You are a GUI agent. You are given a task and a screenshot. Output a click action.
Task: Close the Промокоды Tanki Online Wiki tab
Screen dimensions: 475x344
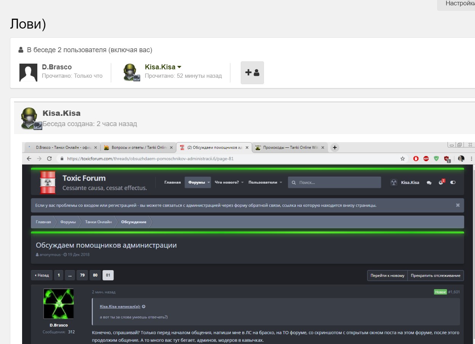(x=323, y=147)
